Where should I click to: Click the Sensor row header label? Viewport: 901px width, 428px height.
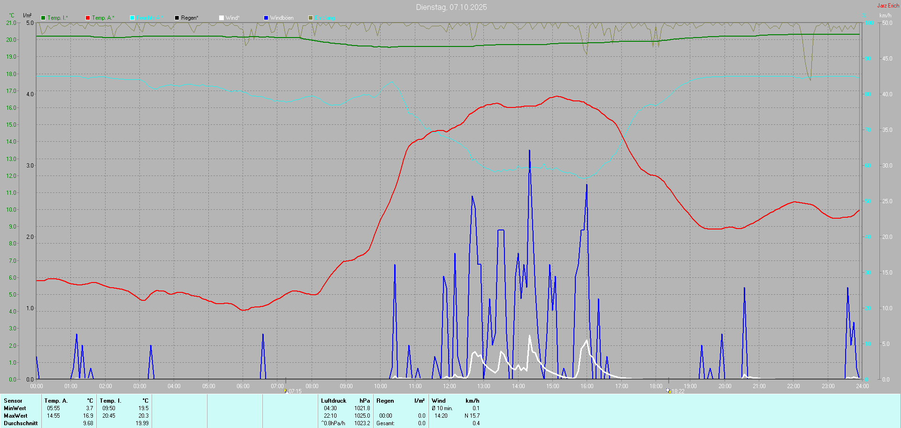click(13, 401)
